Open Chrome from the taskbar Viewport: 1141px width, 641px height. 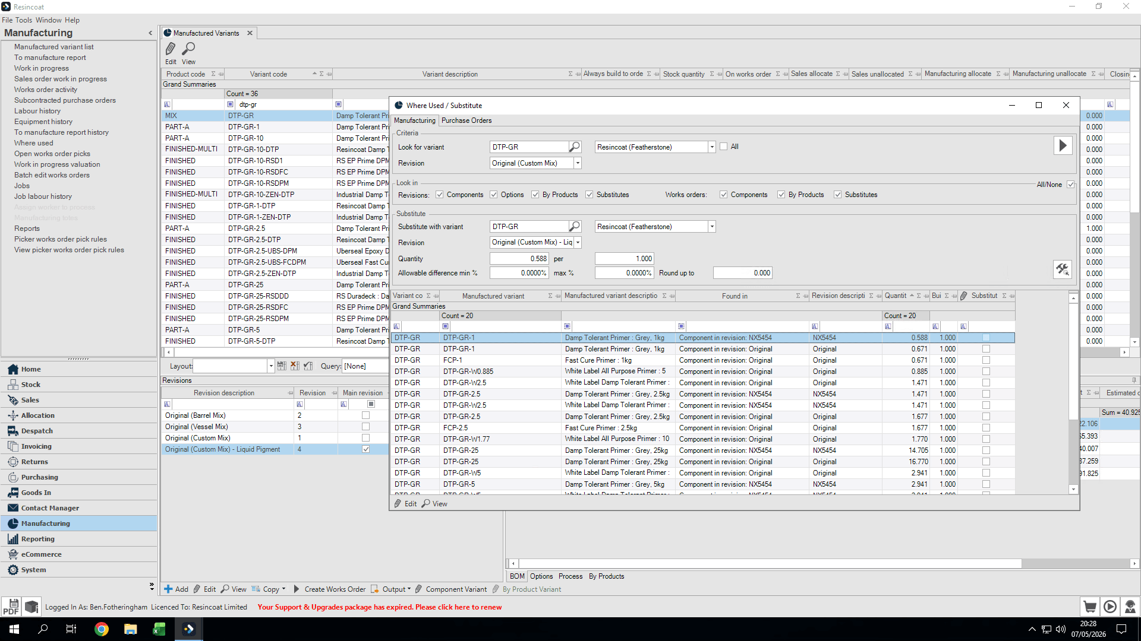(x=102, y=629)
